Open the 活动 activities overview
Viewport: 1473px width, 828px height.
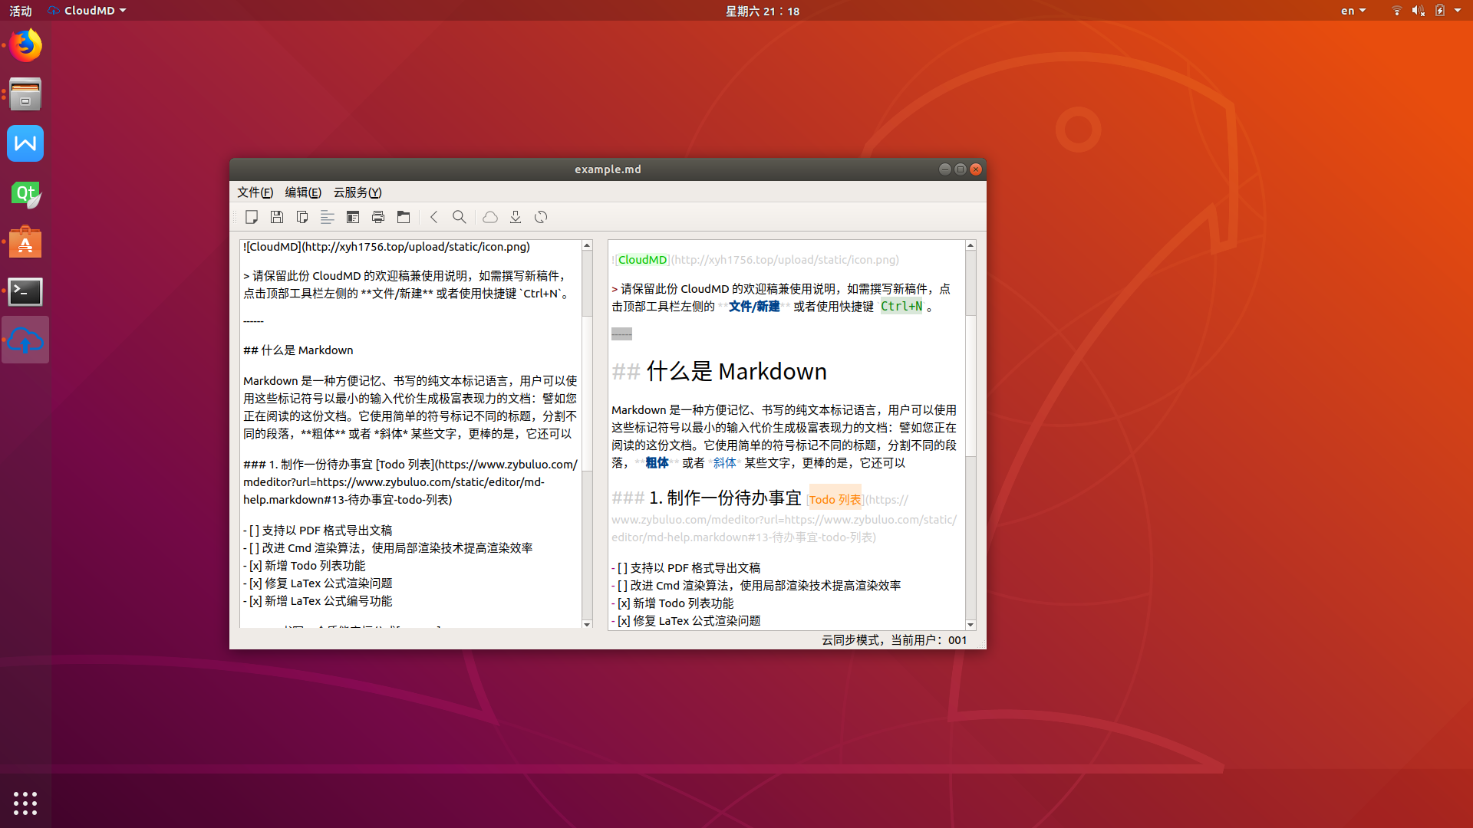coord(21,11)
